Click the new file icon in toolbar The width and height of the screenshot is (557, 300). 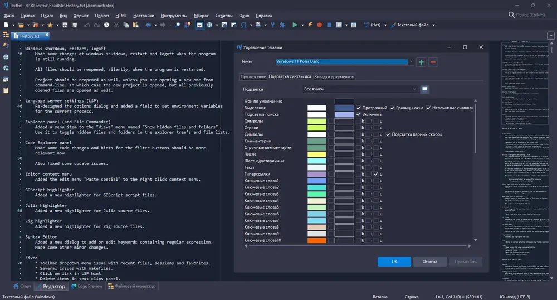(6, 25)
